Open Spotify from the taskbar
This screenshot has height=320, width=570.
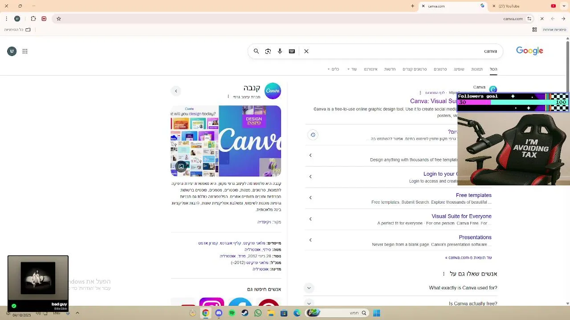232,313
